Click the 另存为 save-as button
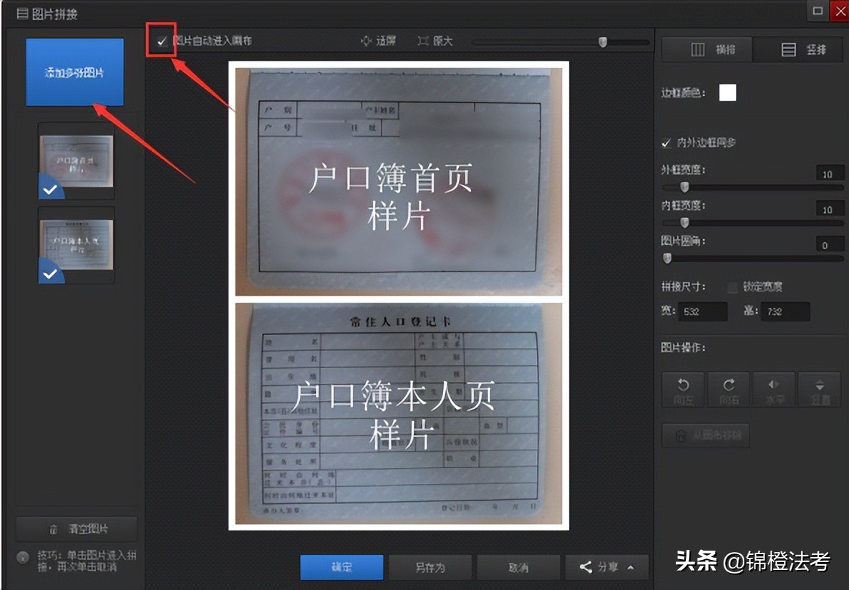This screenshot has width=849, height=590. tap(430, 567)
